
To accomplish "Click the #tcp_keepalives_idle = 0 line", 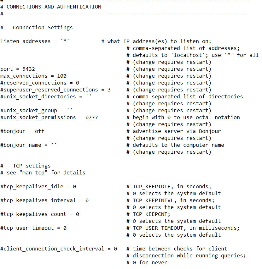I will 38,186.
